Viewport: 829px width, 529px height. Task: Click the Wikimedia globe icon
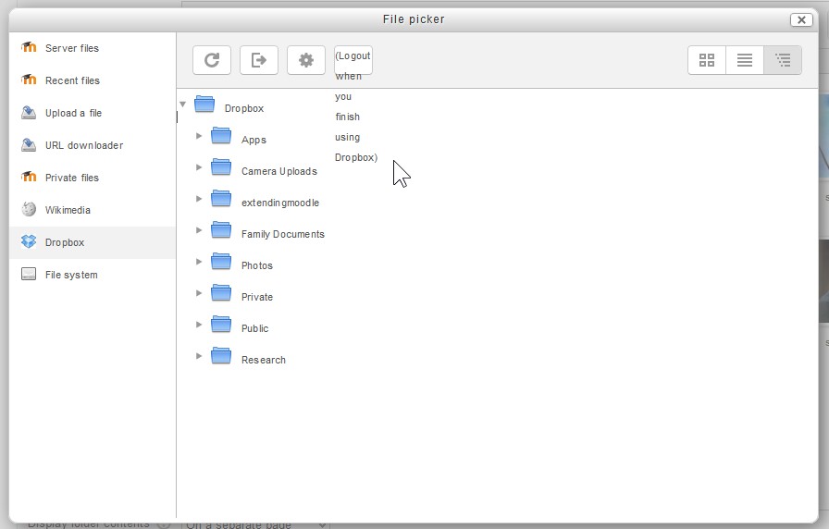pos(29,209)
